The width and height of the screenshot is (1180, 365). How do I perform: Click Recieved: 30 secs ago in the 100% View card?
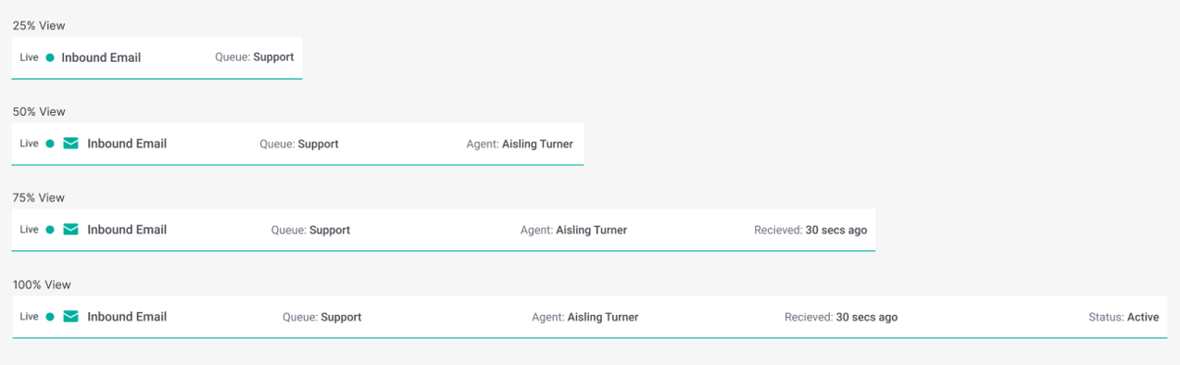[x=842, y=317]
